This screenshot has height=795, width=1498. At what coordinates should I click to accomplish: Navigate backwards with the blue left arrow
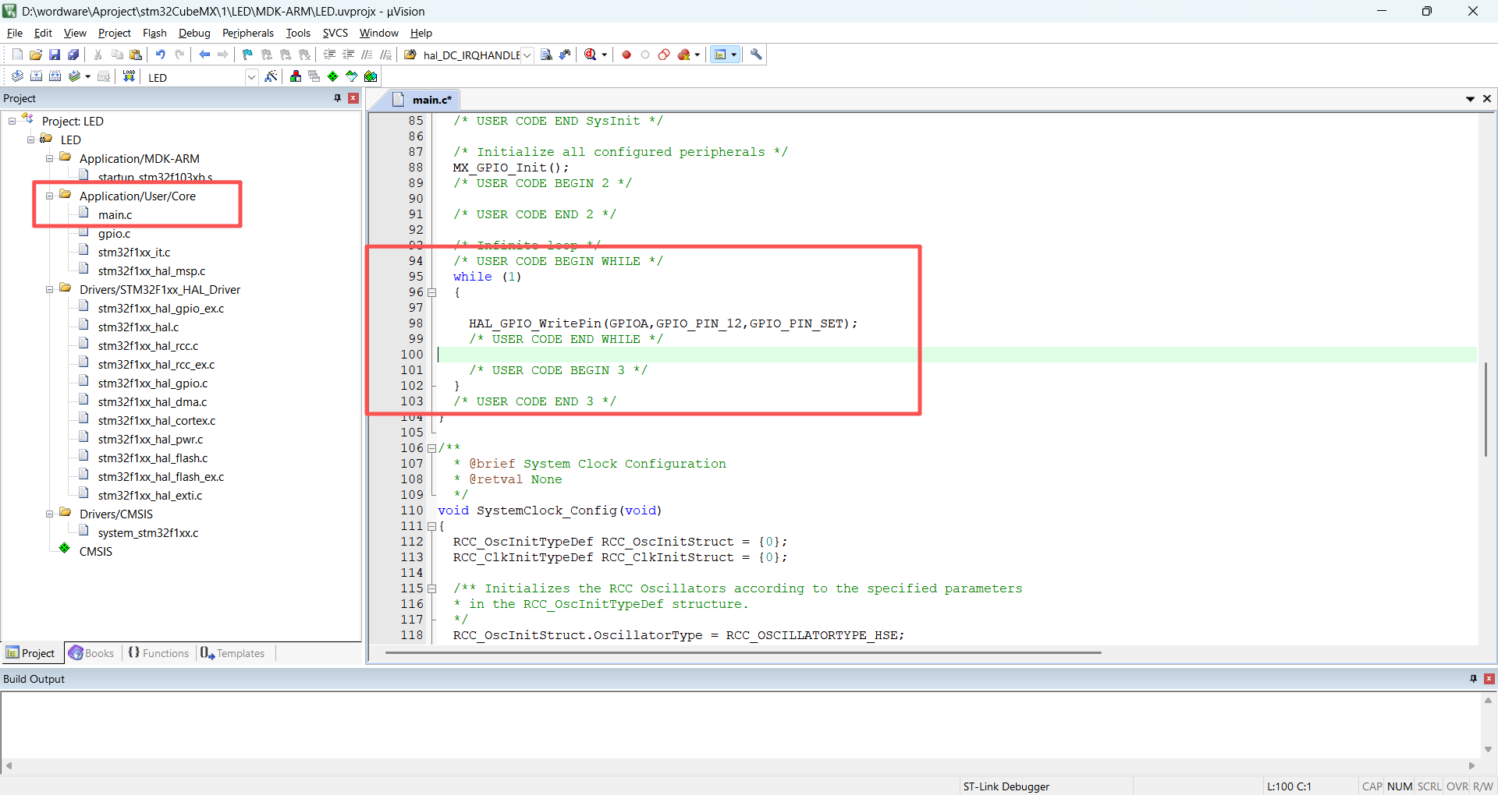pyautogui.click(x=204, y=55)
